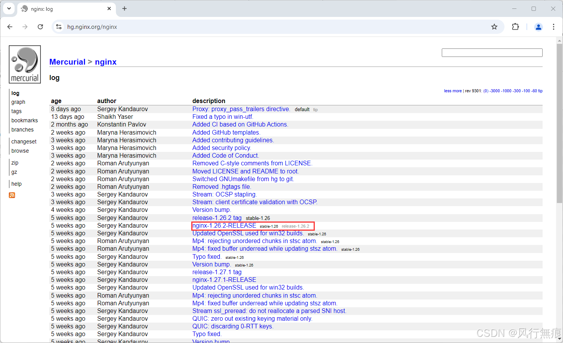Open the 'tags' sidebar link
Image resolution: width=563 pixels, height=343 pixels.
17,111
